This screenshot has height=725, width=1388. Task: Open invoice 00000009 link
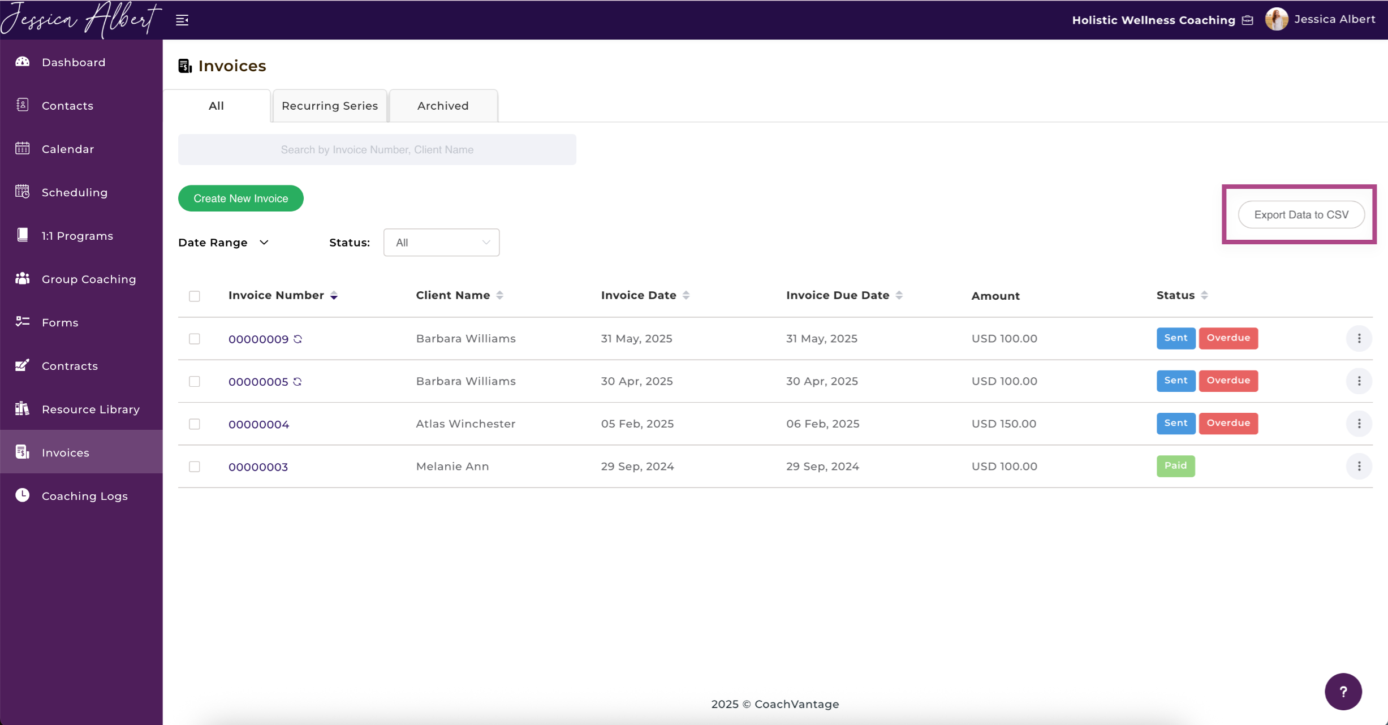[x=258, y=339]
